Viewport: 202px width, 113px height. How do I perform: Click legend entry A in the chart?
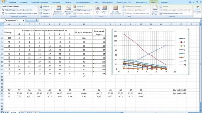[182, 38]
